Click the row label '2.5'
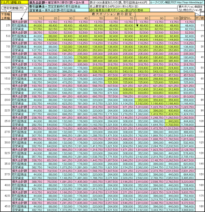205x212 pixels. (x=6, y=25)
